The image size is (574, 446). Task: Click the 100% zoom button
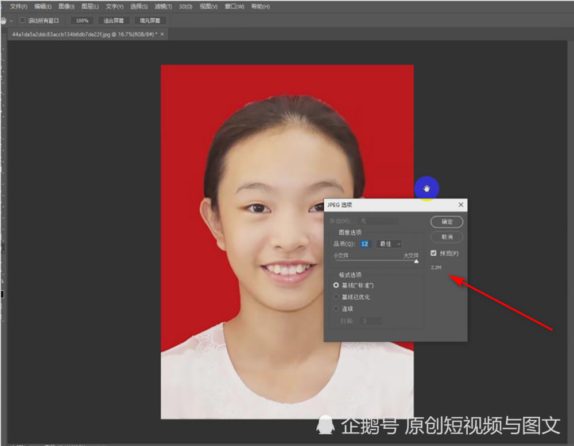[x=82, y=21]
